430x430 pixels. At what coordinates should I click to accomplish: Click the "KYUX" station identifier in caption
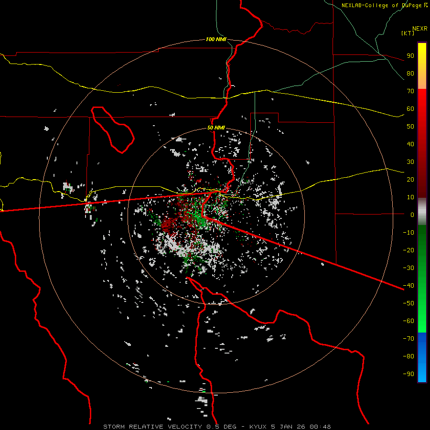point(259,427)
